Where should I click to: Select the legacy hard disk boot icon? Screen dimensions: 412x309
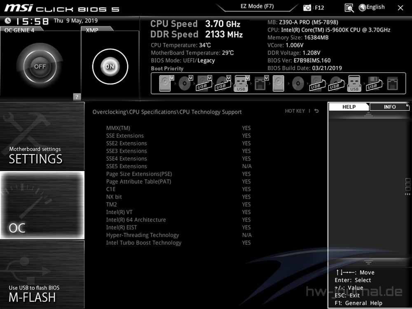(x=278, y=83)
